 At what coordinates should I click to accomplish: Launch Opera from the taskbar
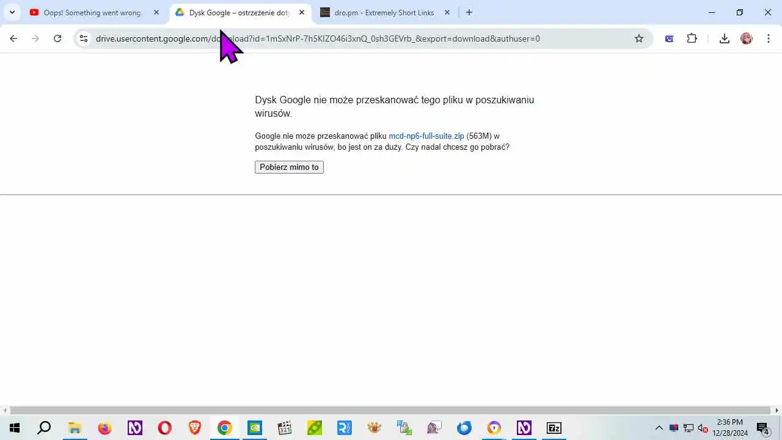164,428
